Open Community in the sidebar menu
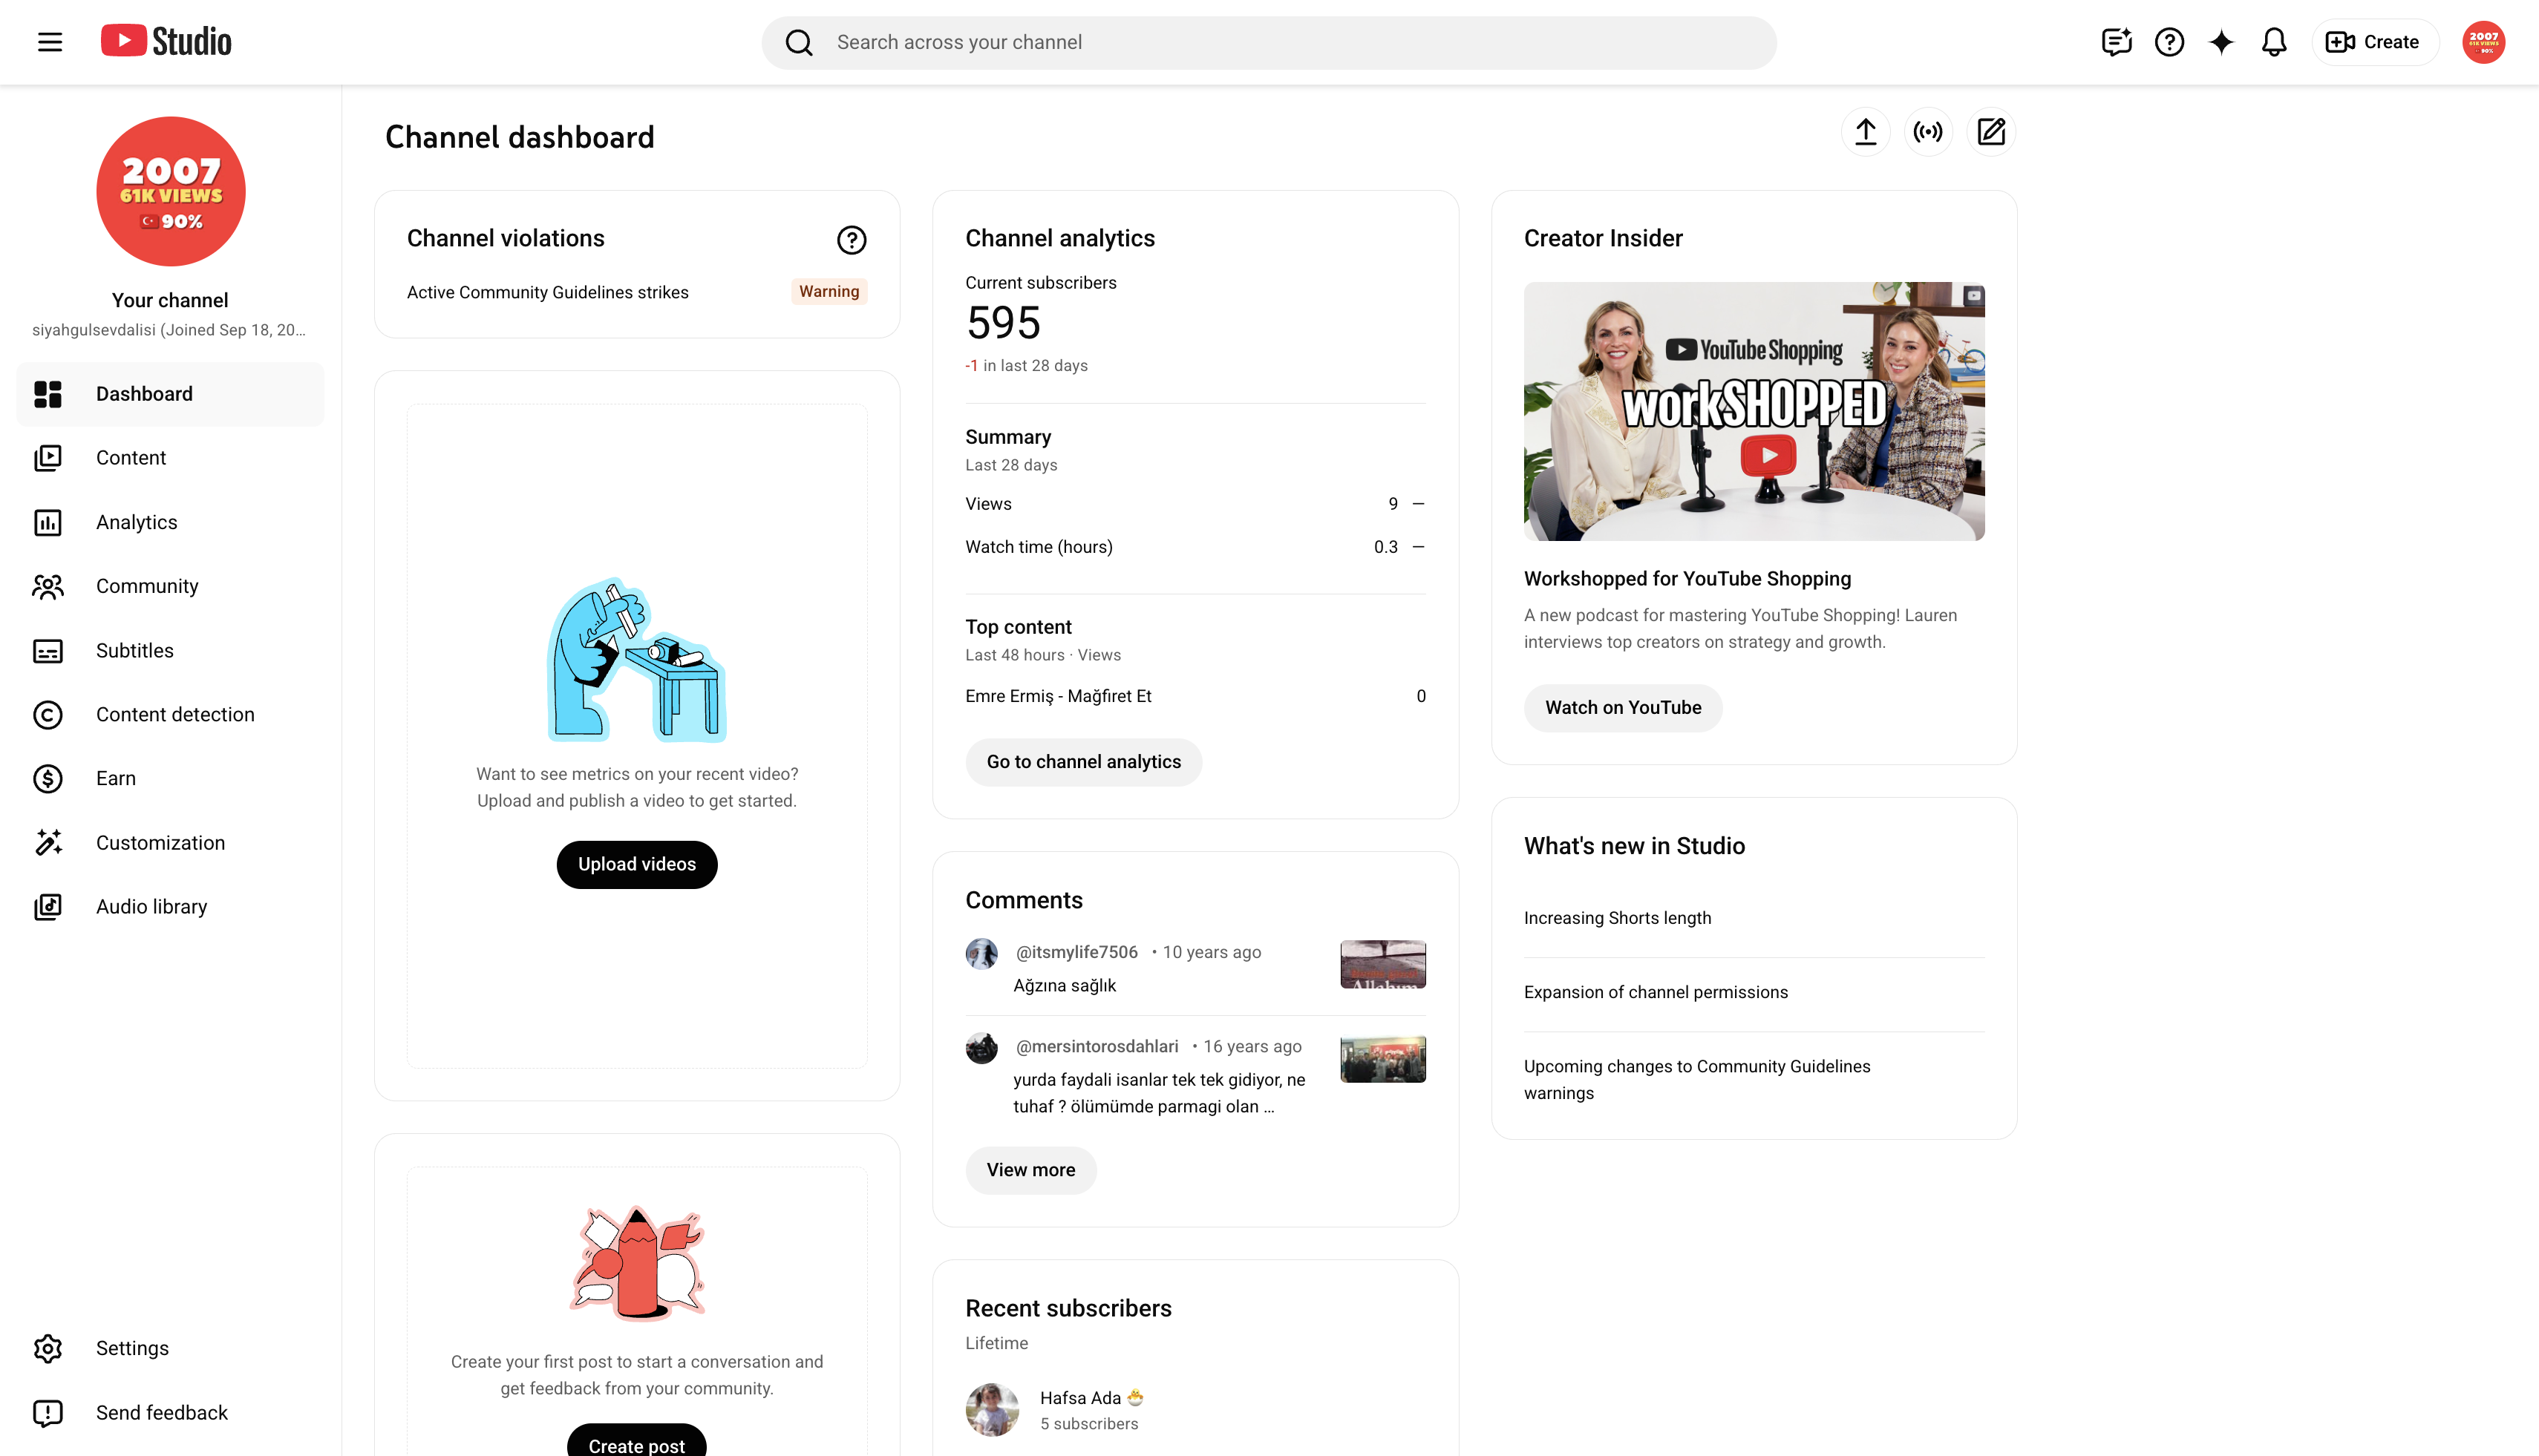Image resolution: width=2539 pixels, height=1456 pixels. click(170, 586)
